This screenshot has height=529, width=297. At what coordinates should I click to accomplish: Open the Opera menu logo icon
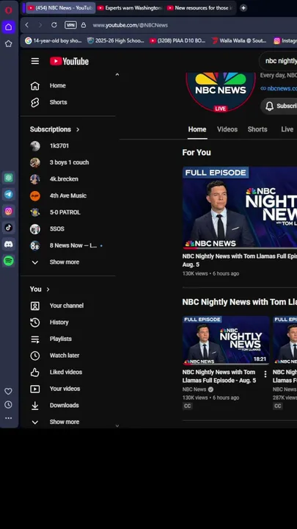coord(8,10)
